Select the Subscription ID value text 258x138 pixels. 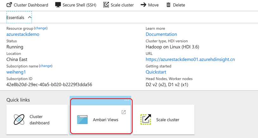click(49, 85)
